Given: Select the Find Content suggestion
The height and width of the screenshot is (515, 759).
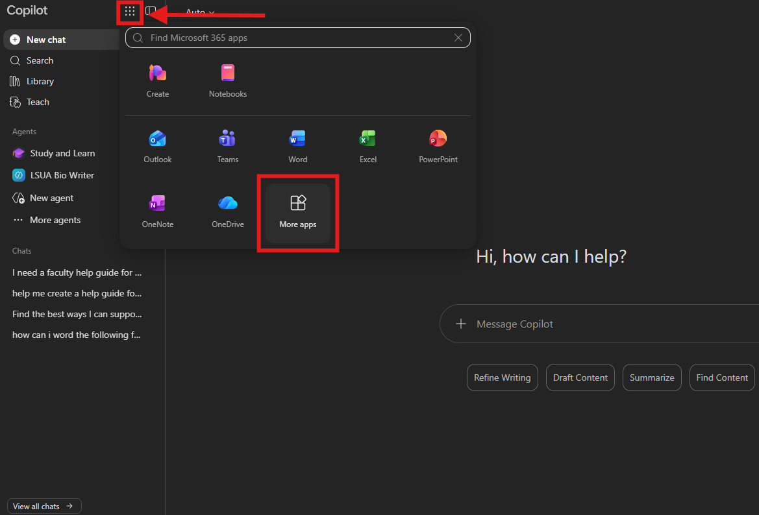Looking at the screenshot, I should (722, 377).
